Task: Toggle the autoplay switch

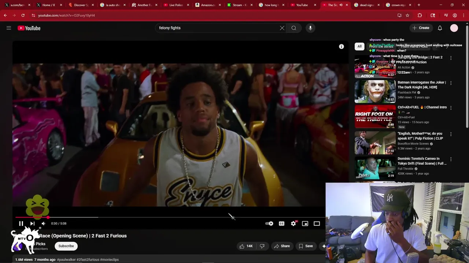Action: tap(269, 224)
